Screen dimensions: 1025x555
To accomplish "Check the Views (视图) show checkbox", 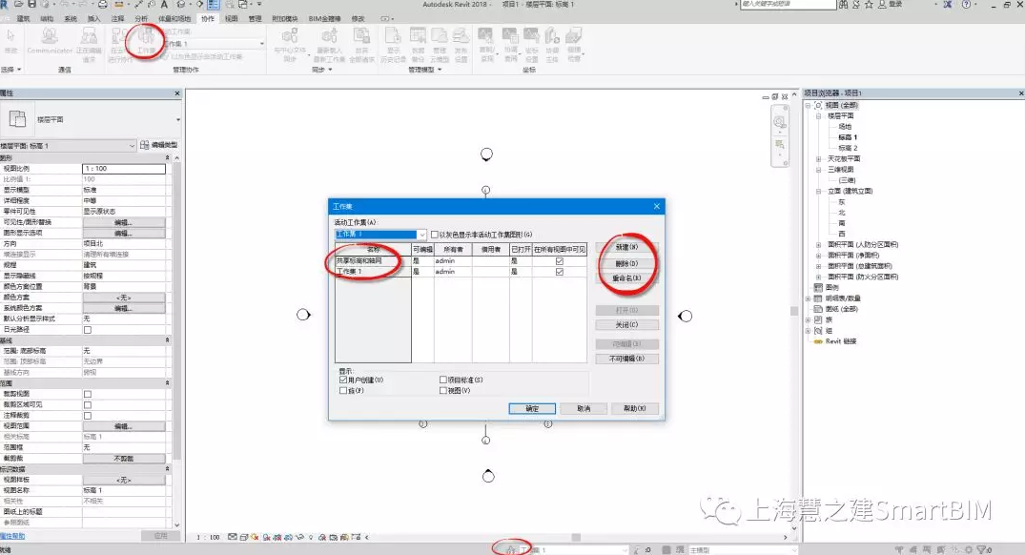I will [x=443, y=390].
